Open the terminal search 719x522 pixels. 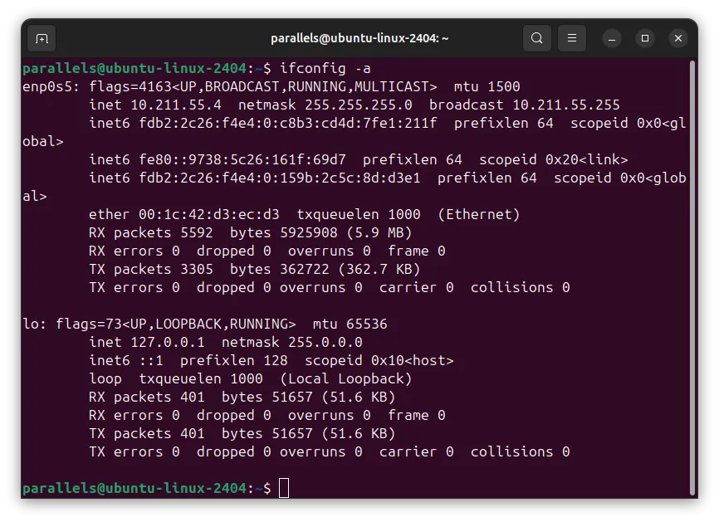pyautogui.click(x=536, y=38)
